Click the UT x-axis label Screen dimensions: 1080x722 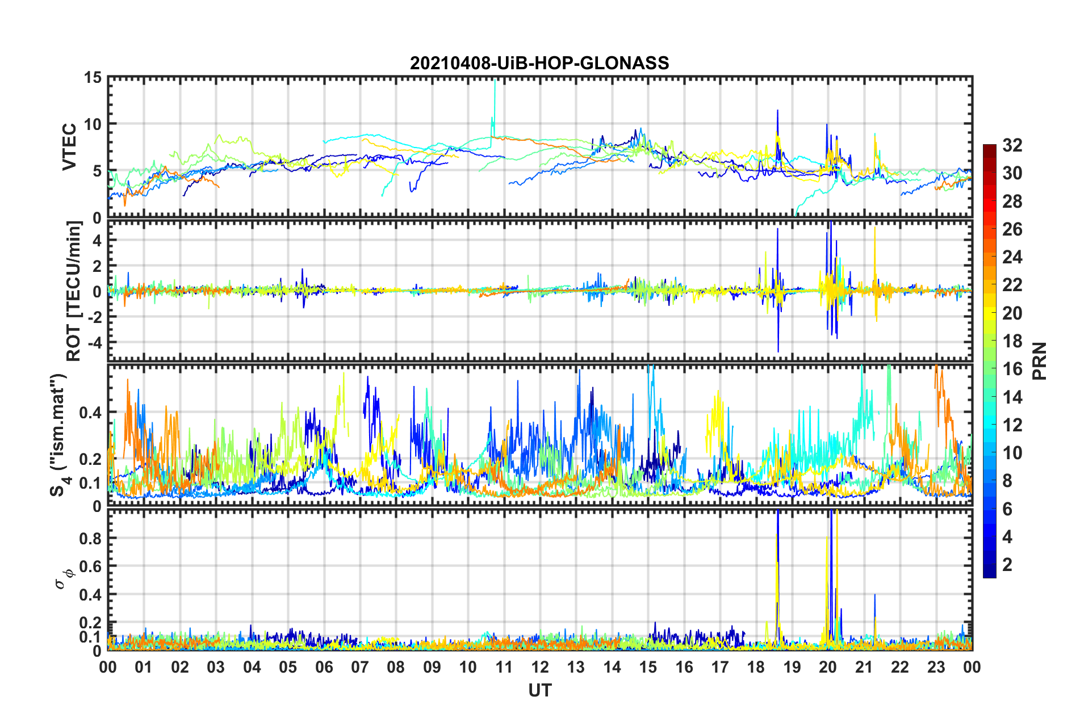(x=539, y=690)
